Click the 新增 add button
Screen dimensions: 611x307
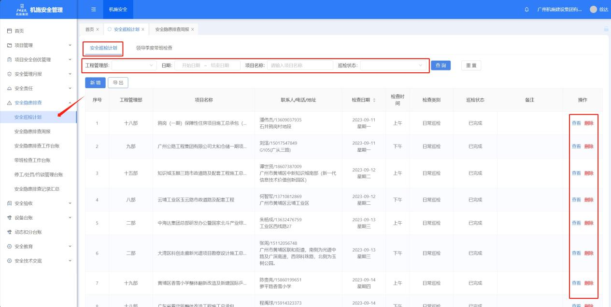click(95, 83)
